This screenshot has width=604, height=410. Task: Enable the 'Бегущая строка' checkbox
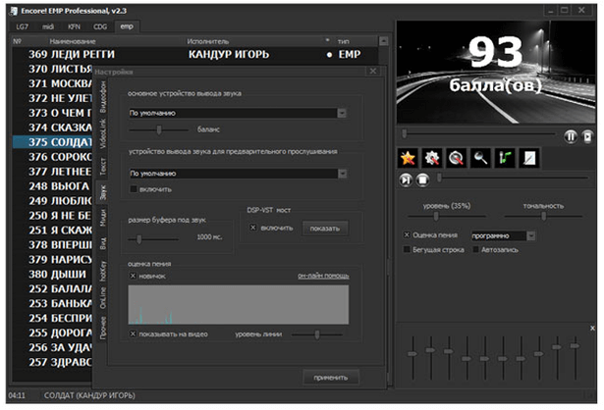coord(407,250)
